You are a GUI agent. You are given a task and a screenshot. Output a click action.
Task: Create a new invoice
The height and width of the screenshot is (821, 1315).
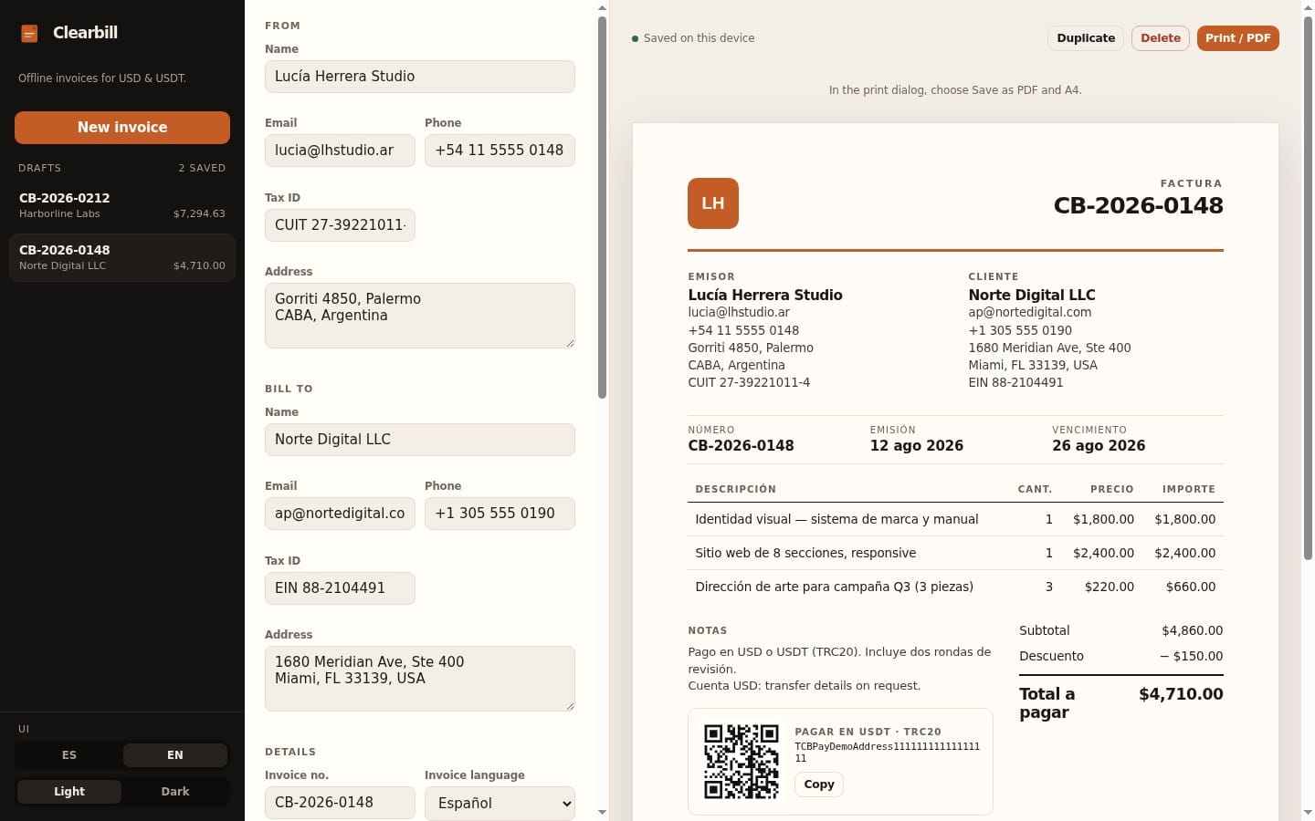click(x=122, y=128)
